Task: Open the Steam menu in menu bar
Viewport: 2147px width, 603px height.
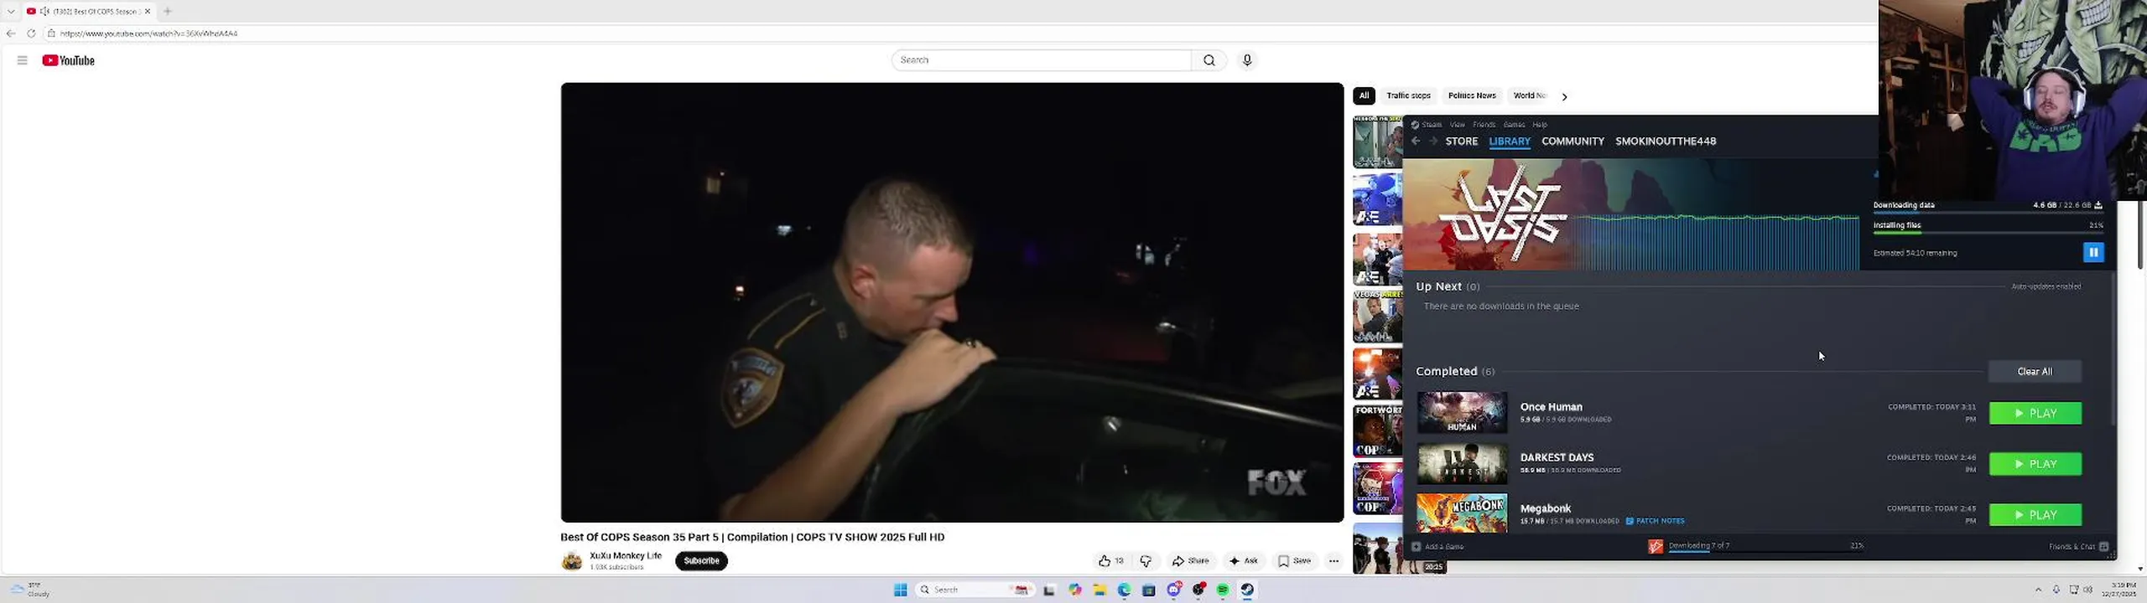Action: pos(1431,125)
